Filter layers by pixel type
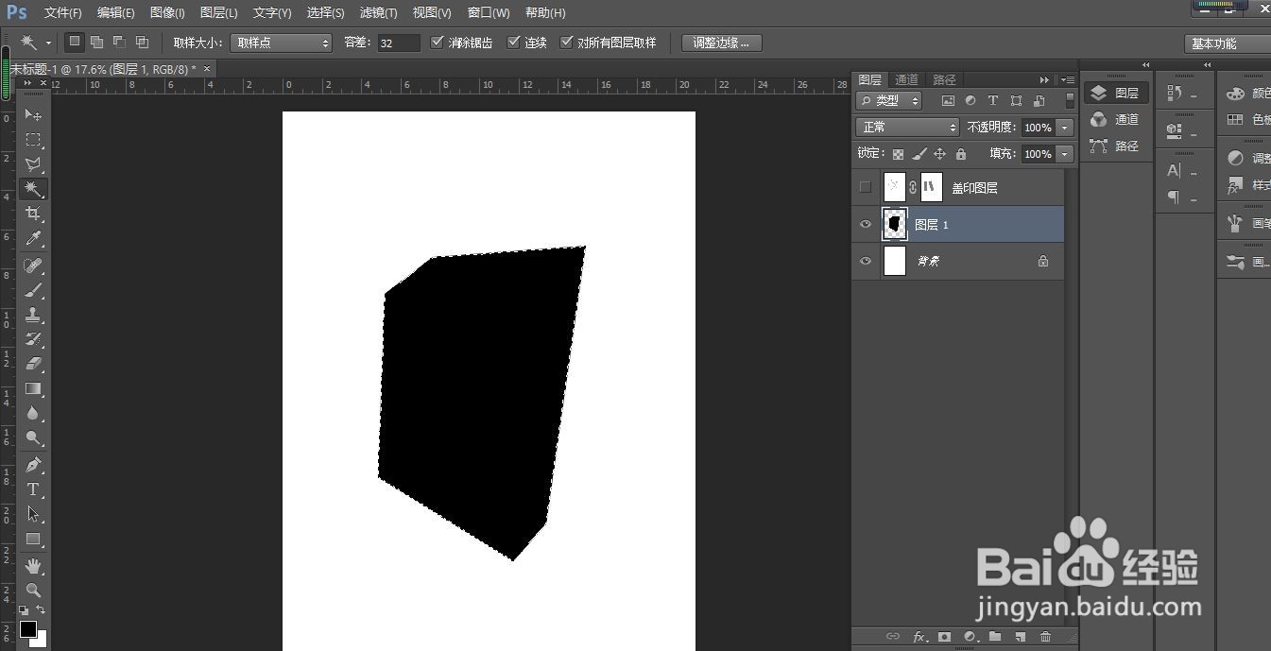1271x651 pixels. [948, 100]
